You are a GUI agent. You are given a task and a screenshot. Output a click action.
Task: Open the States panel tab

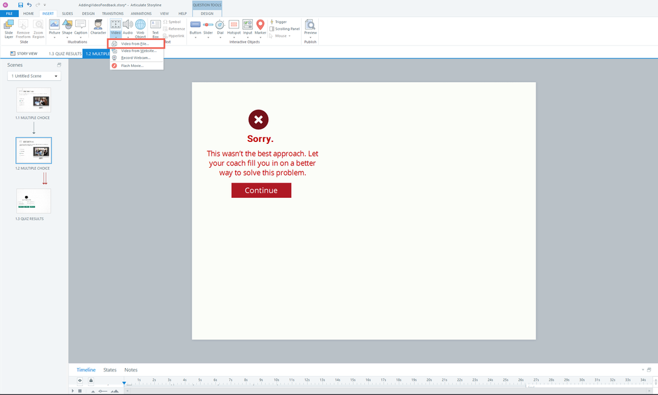tap(109, 370)
